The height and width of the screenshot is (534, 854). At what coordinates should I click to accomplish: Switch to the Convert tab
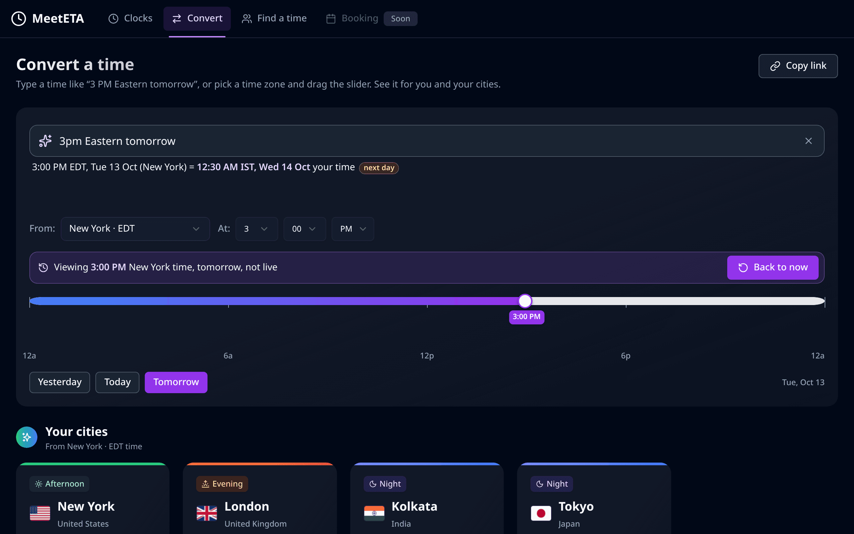tap(197, 18)
